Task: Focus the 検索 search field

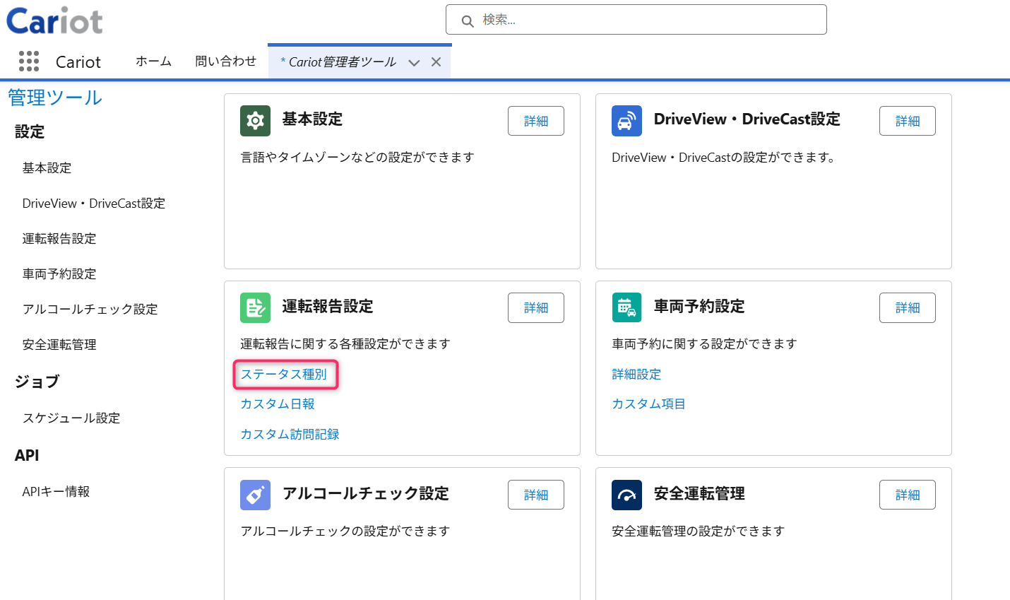Action: click(636, 20)
